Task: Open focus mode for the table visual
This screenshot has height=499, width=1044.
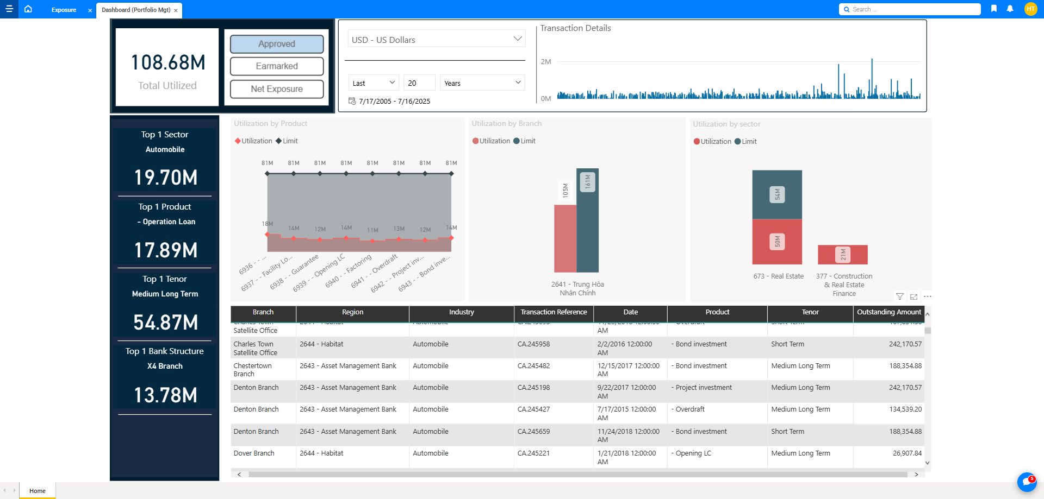Action: [x=913, y=296]
